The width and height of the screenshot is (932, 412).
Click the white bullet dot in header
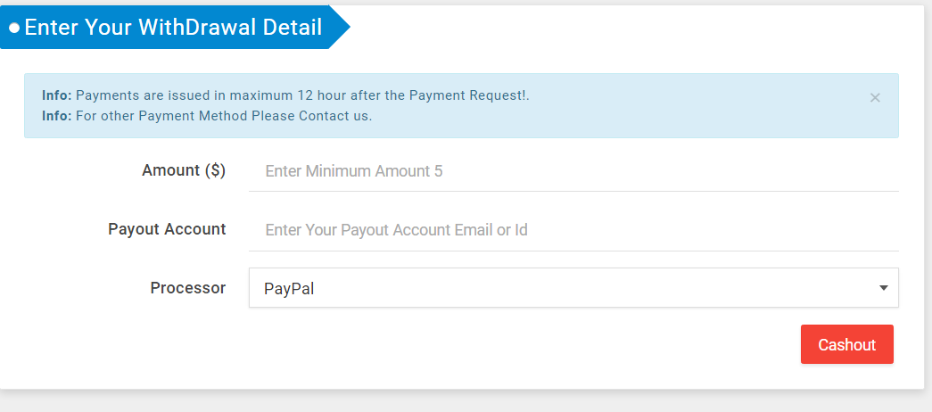pyautogui.click(x=14, y=28)
